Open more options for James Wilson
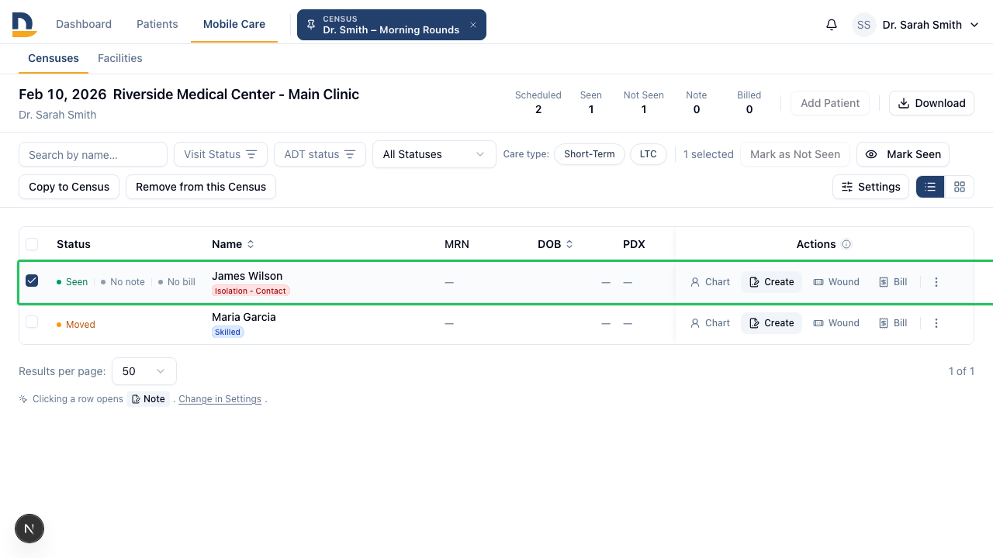Viewport: 993px width, 558px height. tap(936, 282)
